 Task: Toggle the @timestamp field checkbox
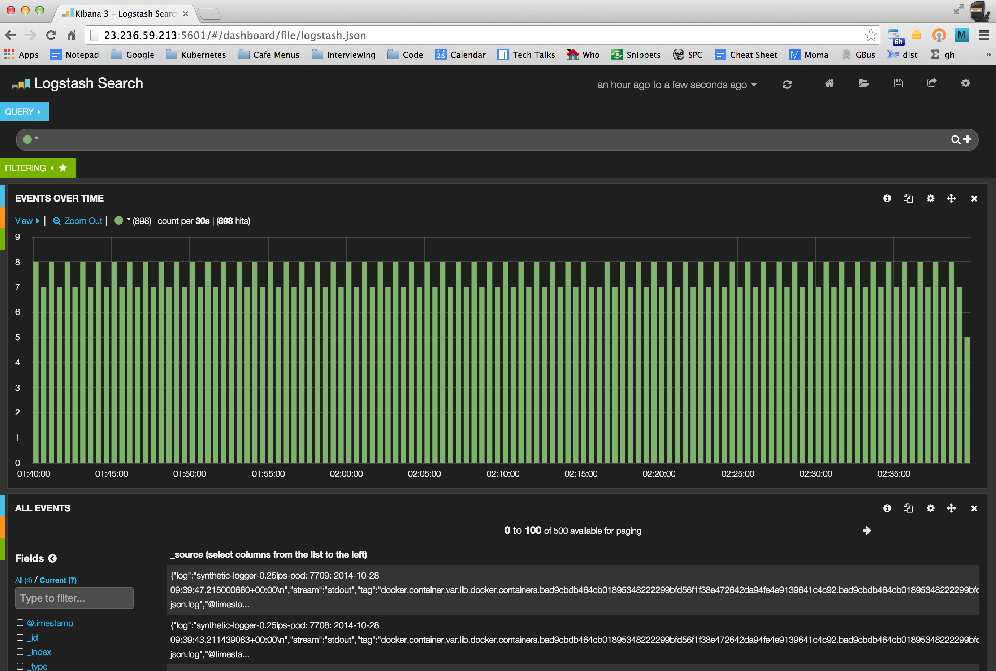click(20, 623)
